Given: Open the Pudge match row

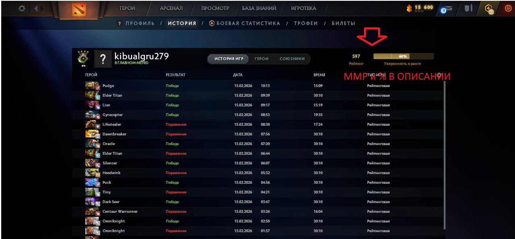Looking at the screenshot, I should [x=258, y=86].
